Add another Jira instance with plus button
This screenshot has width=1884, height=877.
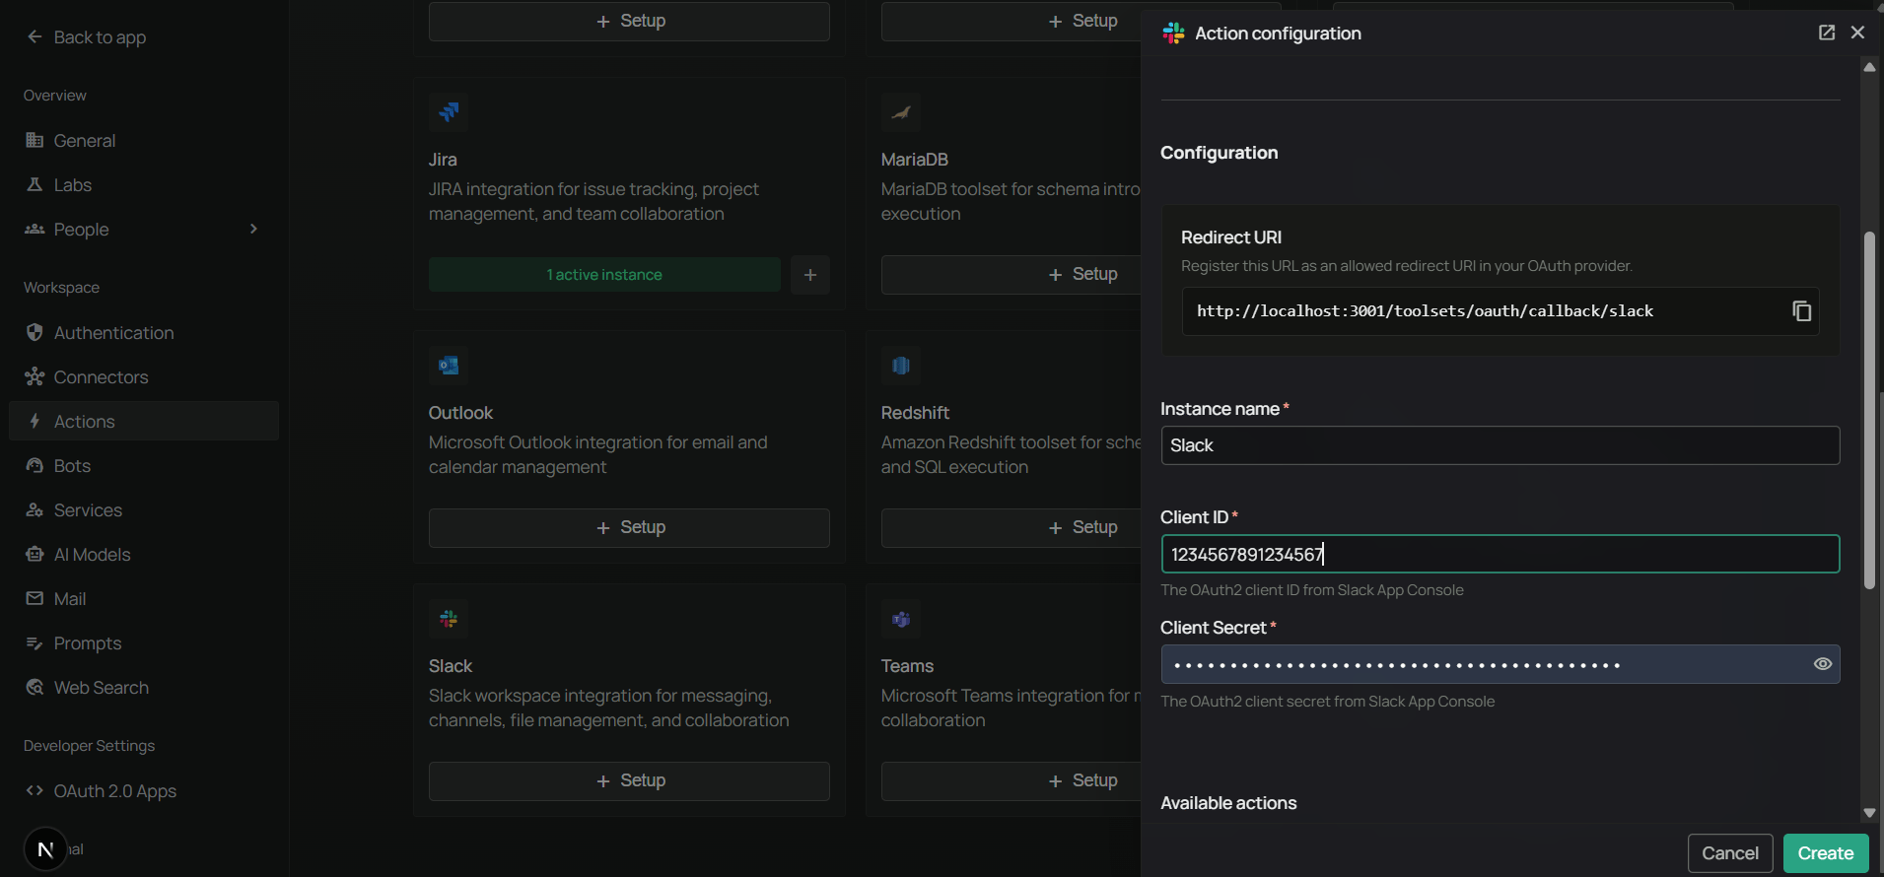point(810,275)
